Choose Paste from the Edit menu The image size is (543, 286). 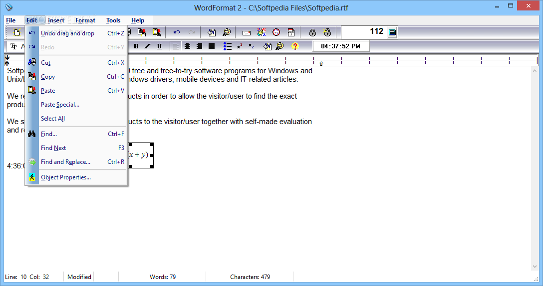click(x=76, y=91)
